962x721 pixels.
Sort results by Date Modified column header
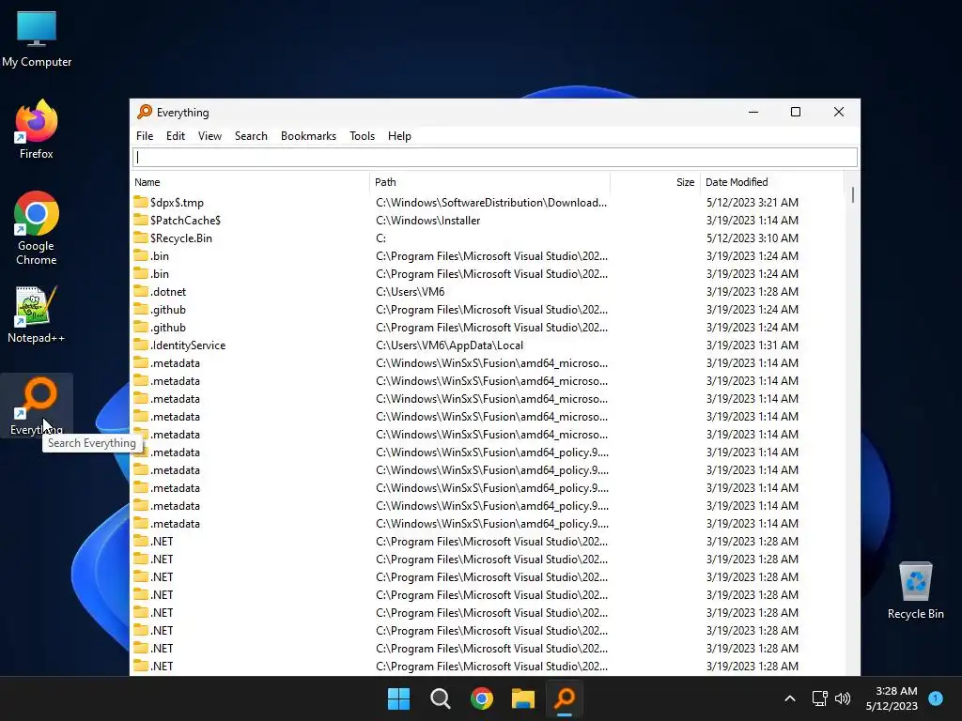point(772,182)
